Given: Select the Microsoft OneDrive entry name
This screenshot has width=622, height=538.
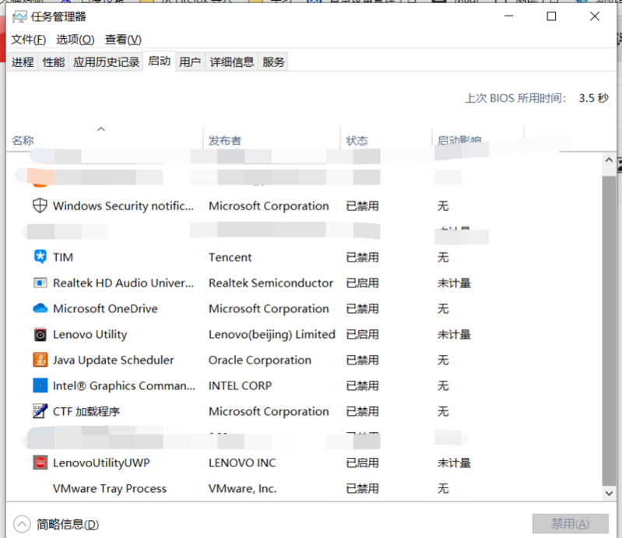Looking at the screenshot, I should [x=105, y=308].
